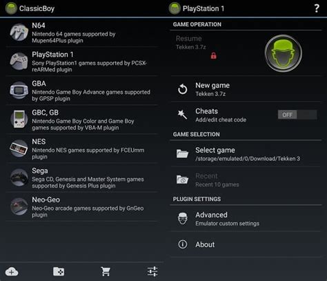Choose the Game Boy Color icon
Image resolution: width=327 pixels, height=281 pixels.
pos(19,119)
